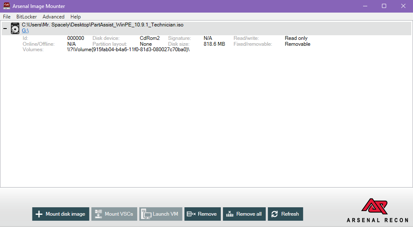Click the Remove button

click(203, 214)
